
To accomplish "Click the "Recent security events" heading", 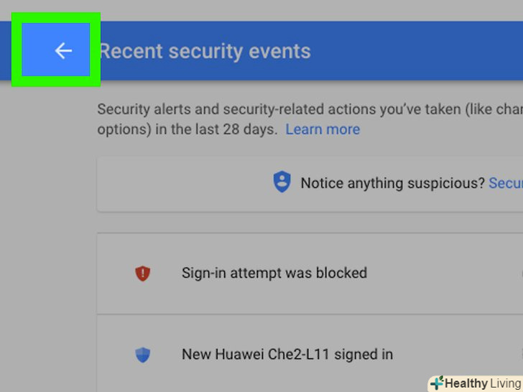I will click(x=205, y=52).
